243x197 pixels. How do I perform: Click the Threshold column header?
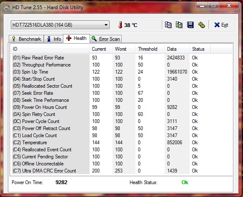click(150, 49)
